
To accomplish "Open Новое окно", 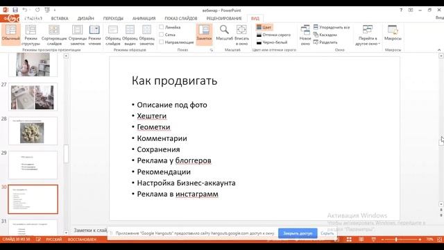I will pos(305,35).
